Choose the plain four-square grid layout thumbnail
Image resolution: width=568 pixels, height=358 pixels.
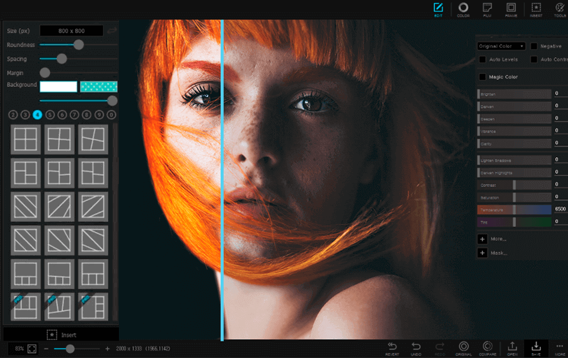25,139
